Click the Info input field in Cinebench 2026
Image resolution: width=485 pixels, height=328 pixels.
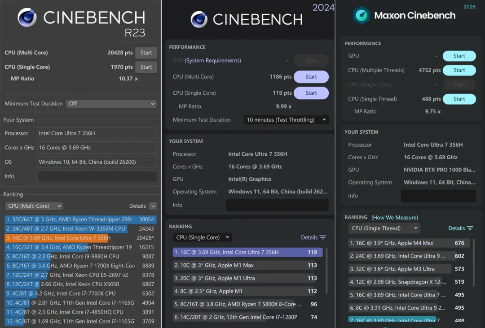pos(439,196)
